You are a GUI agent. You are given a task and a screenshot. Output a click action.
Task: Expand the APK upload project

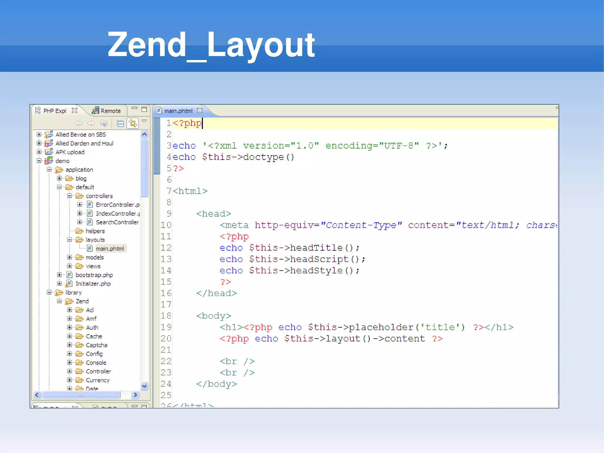[x=39, y=152]
